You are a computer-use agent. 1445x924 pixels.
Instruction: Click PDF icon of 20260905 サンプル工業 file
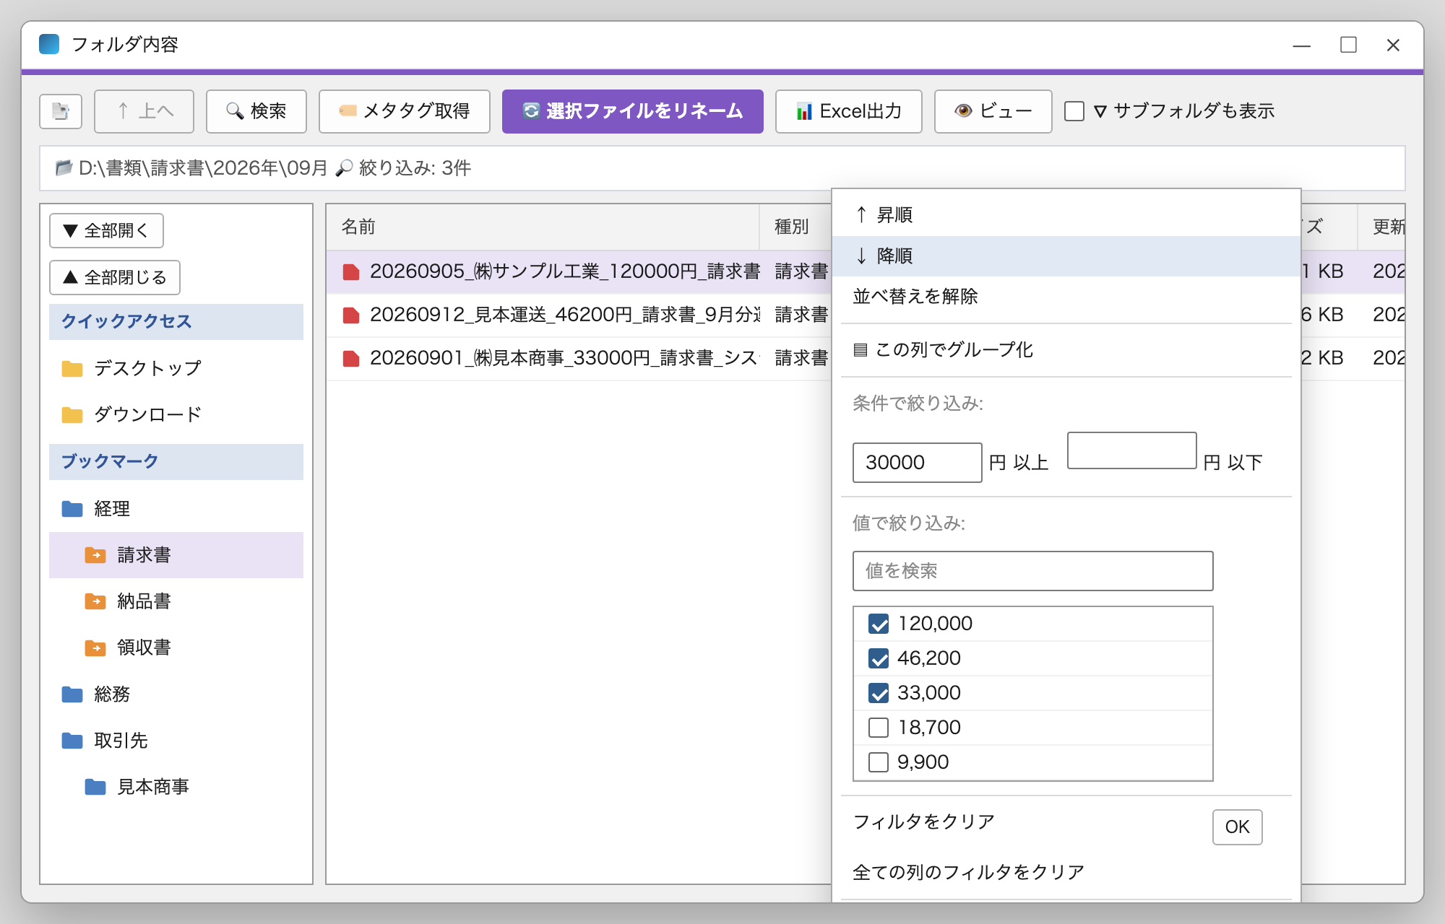tap(351, 271)
